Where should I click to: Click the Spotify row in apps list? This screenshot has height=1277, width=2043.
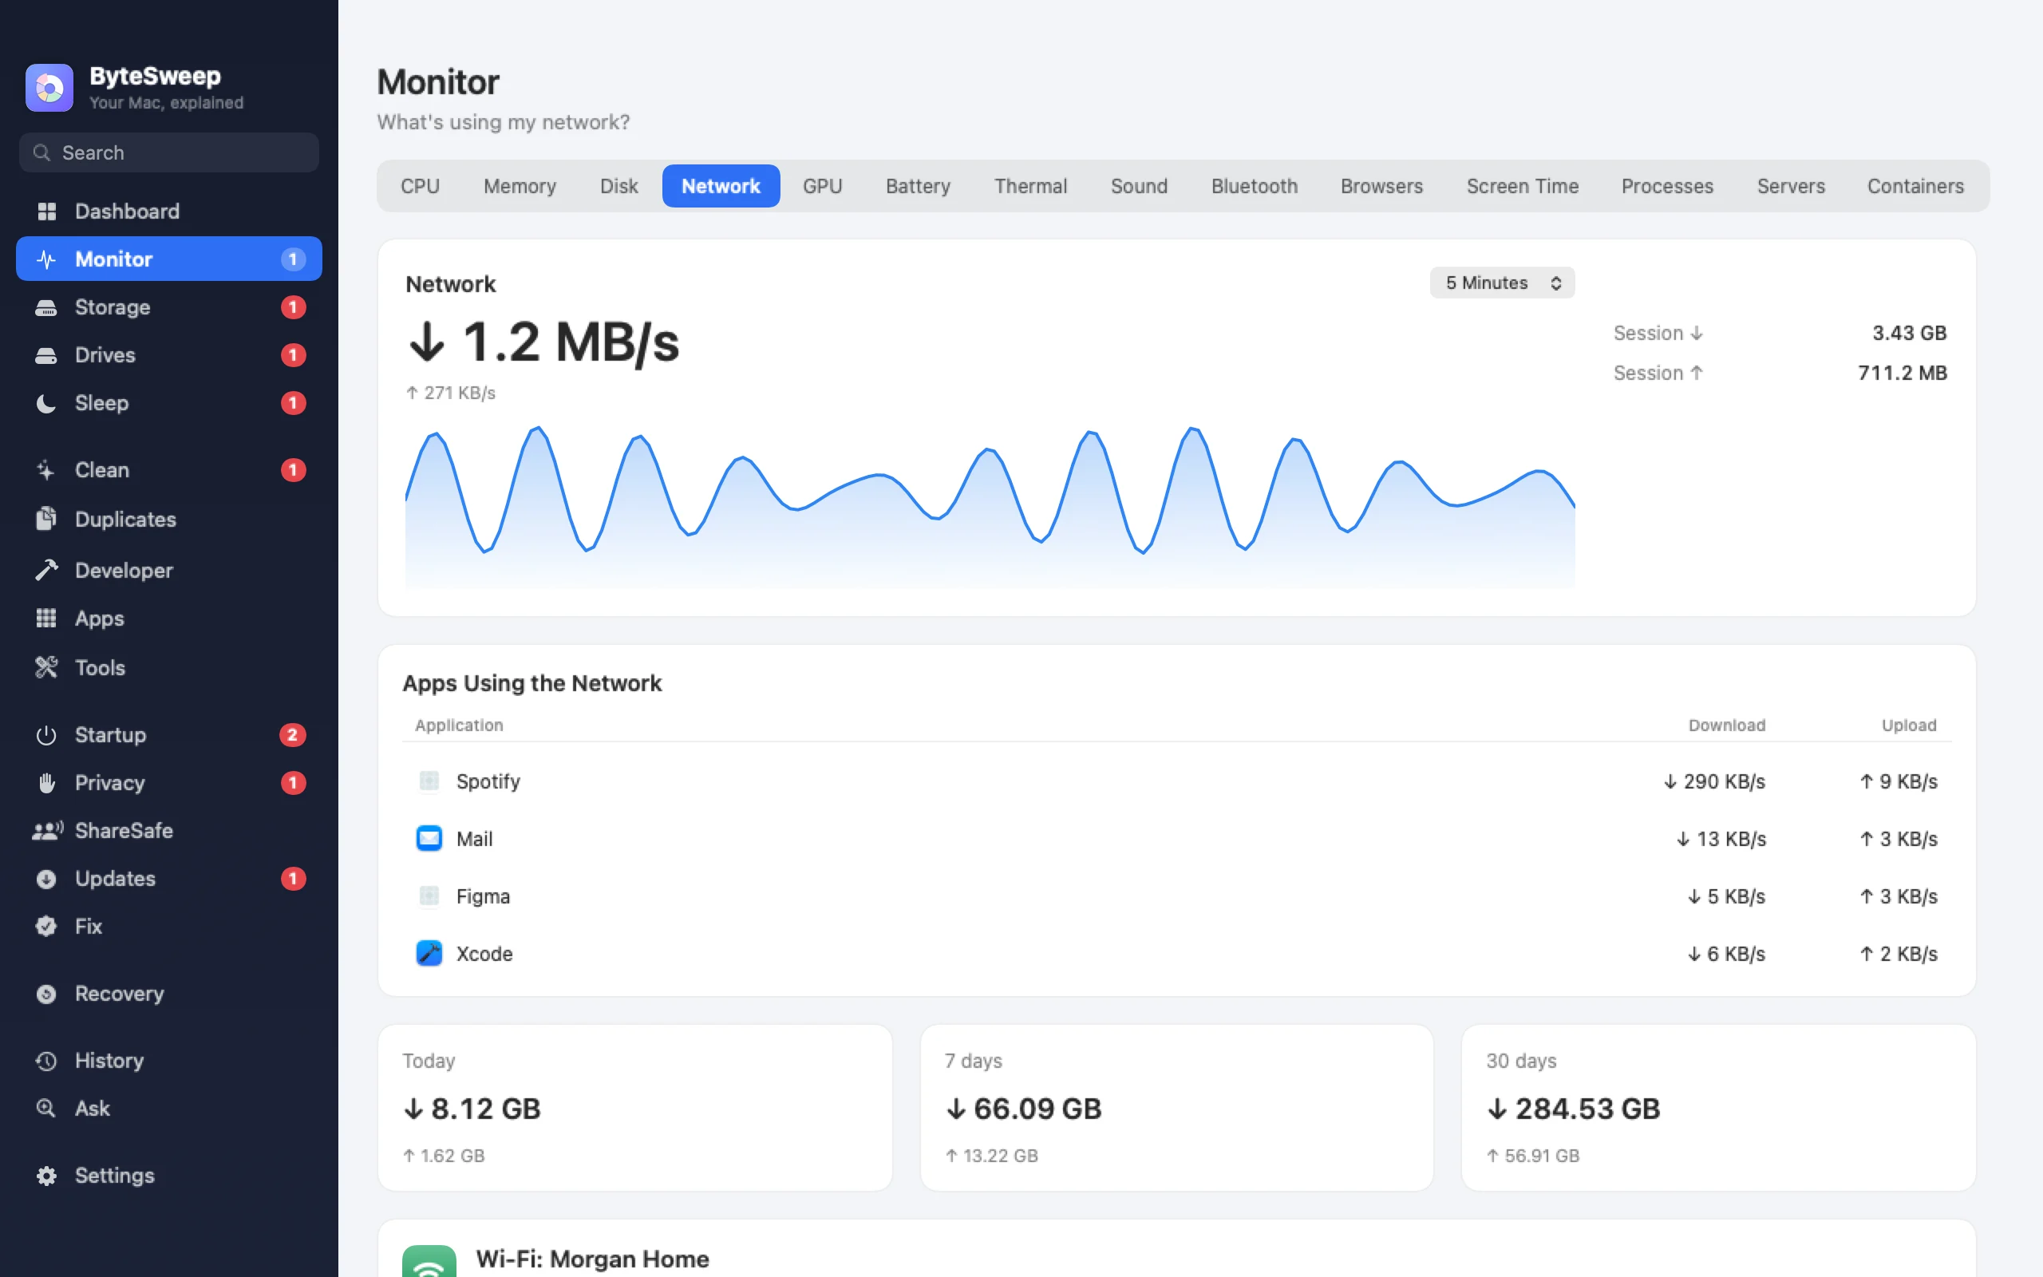click(x=1176, y=781)
